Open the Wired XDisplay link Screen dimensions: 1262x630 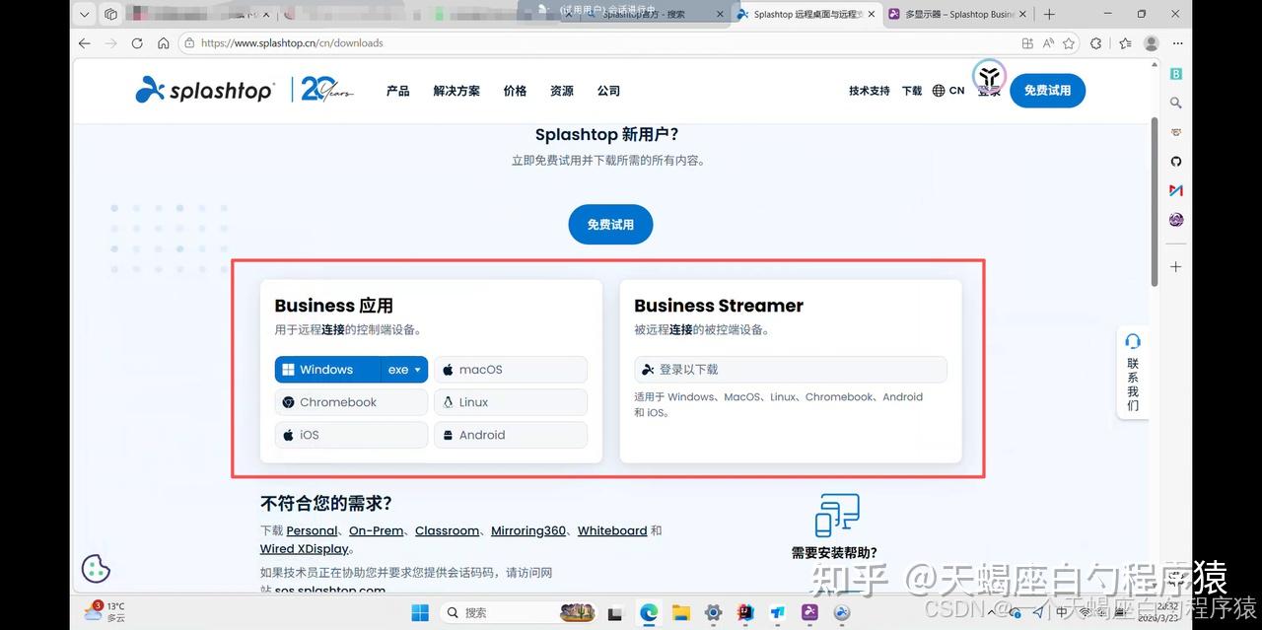[304, 549]
